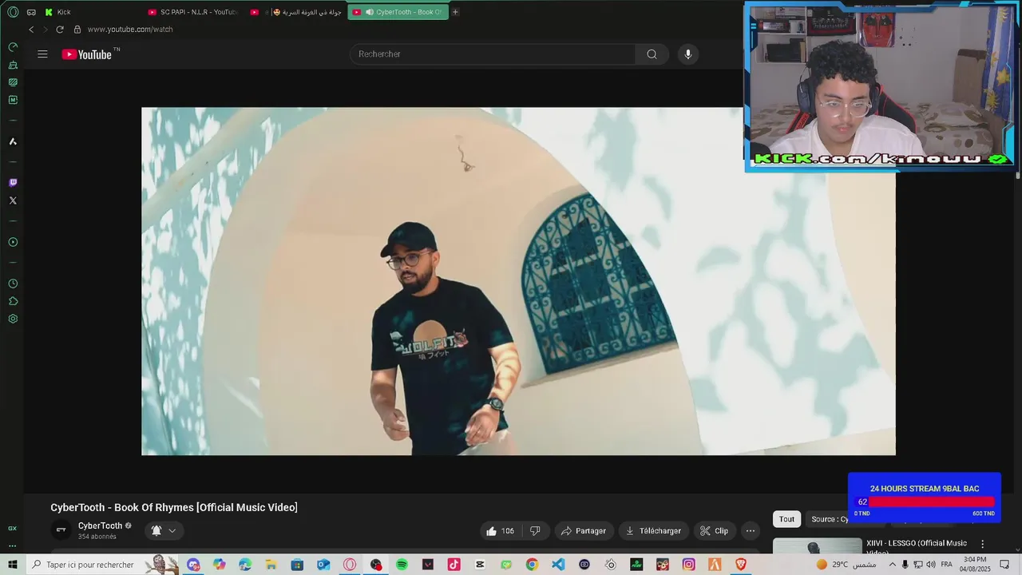Open Google Chrome from the taskbar
This screenshot has height=575, width=1022.
[x=532, y=565]
